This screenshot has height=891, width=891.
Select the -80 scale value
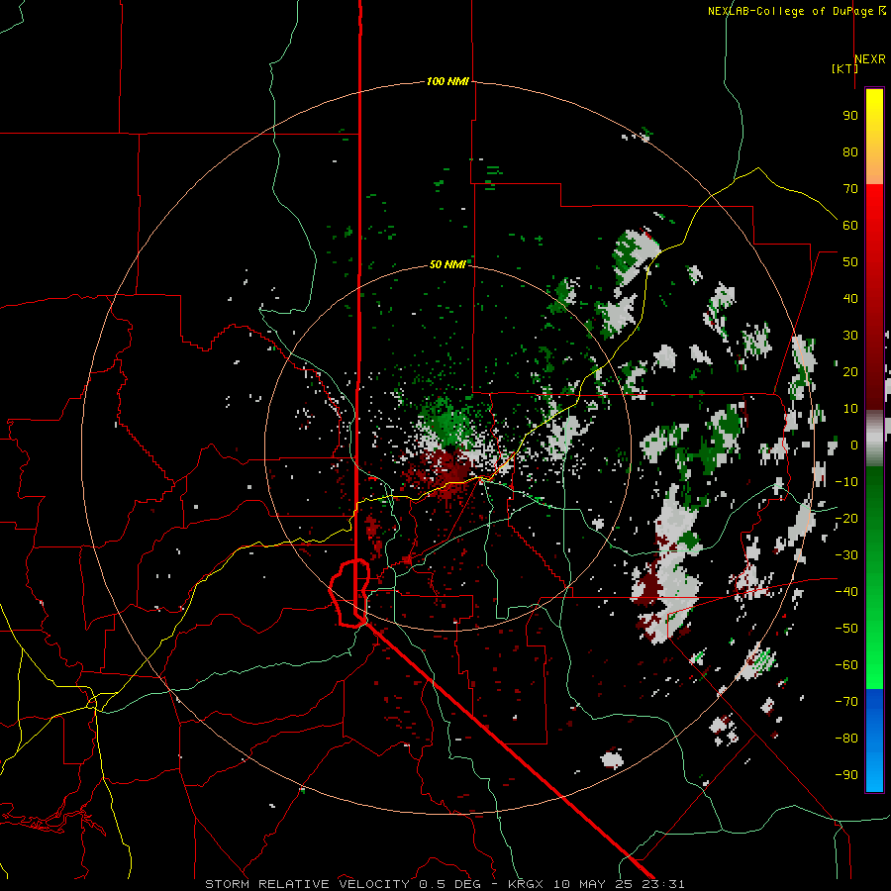tap(846, 739)
